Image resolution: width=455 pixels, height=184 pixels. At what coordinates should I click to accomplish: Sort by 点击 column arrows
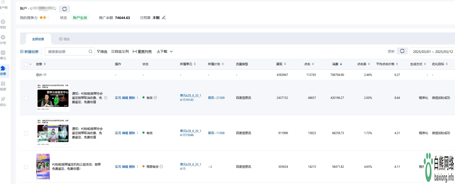pos(313,64)
